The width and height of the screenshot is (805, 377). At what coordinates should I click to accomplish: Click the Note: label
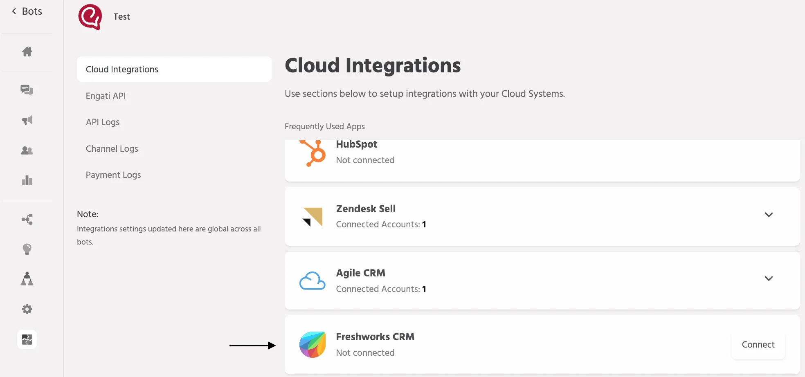88,214
